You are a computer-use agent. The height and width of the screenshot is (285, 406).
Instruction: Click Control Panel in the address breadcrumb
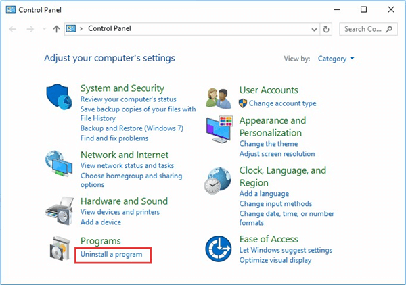(110, 28)
